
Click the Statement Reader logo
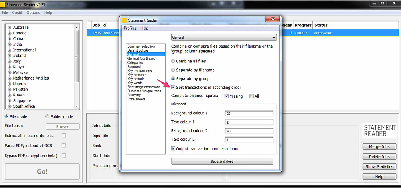pyautogui.click(x=379, y=130)
